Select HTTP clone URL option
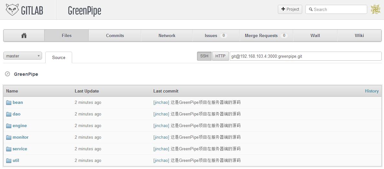 (220, 56)
